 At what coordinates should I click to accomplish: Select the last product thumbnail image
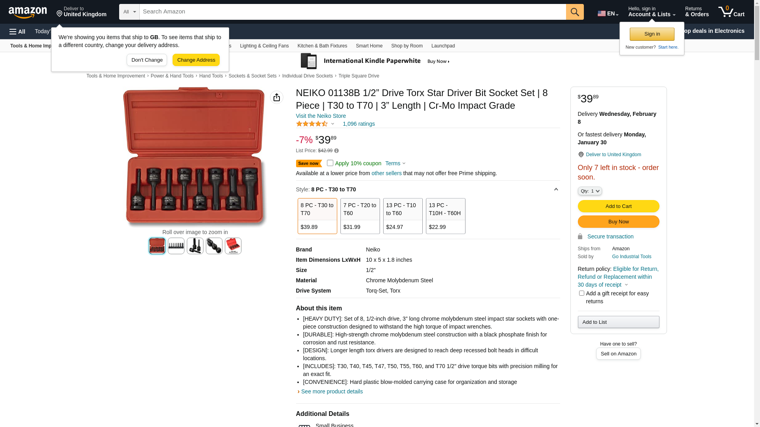pos(233,246)
